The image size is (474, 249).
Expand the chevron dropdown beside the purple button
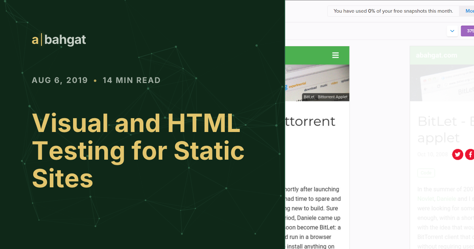452,31
